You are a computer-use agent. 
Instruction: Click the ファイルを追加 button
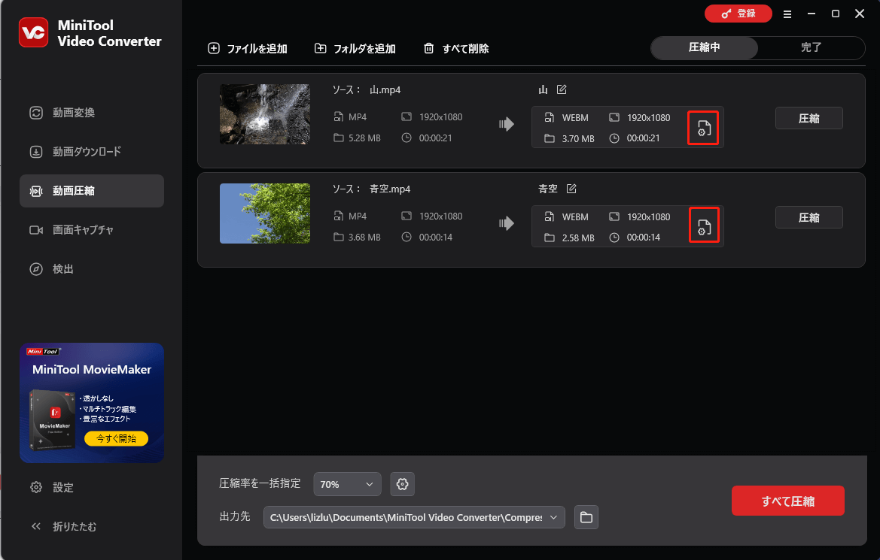(x=248, y=49)
